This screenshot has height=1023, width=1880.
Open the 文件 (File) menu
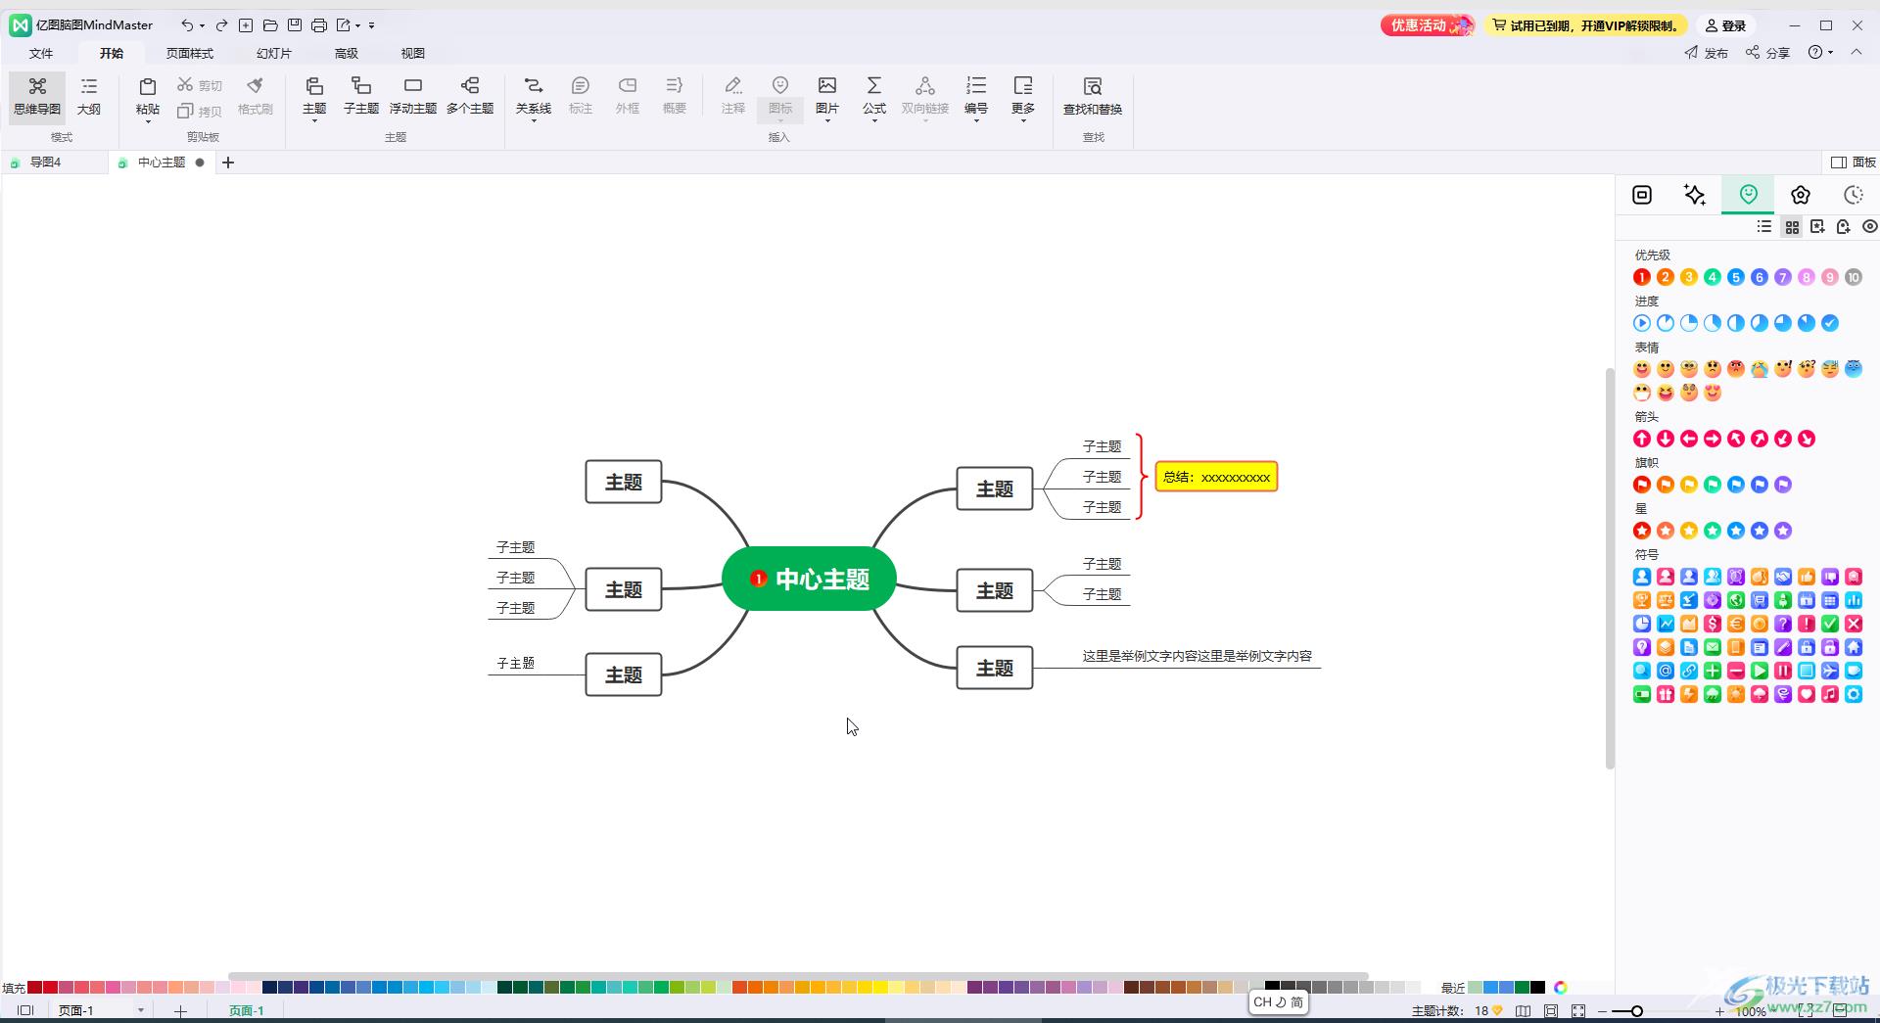coord(41,53)
